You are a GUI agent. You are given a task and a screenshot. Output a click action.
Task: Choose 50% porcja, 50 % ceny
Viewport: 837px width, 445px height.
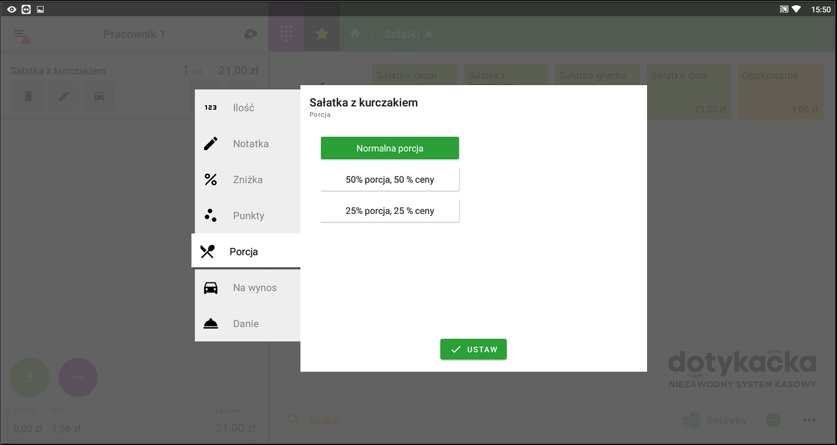389,180
